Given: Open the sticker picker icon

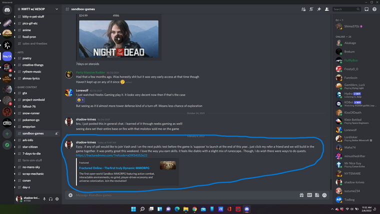Looking at the screenshot, I should pyautogui.click(x=317, y=195).
